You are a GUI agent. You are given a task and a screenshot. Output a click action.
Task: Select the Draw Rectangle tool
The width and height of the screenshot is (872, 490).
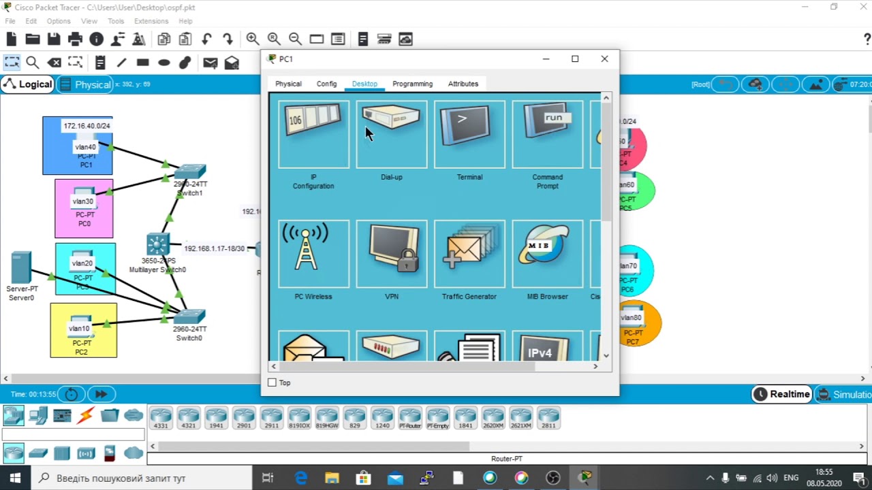pyautogui.click(x=142, y=63)
